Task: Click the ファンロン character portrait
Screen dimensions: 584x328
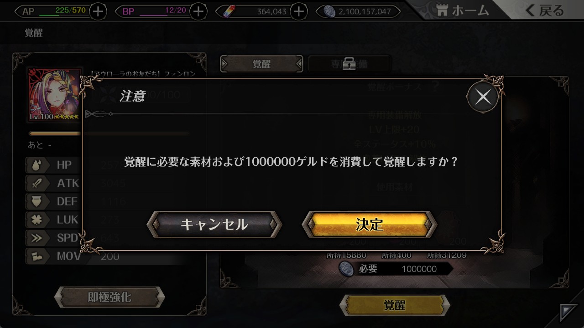Action: point(56,95)
